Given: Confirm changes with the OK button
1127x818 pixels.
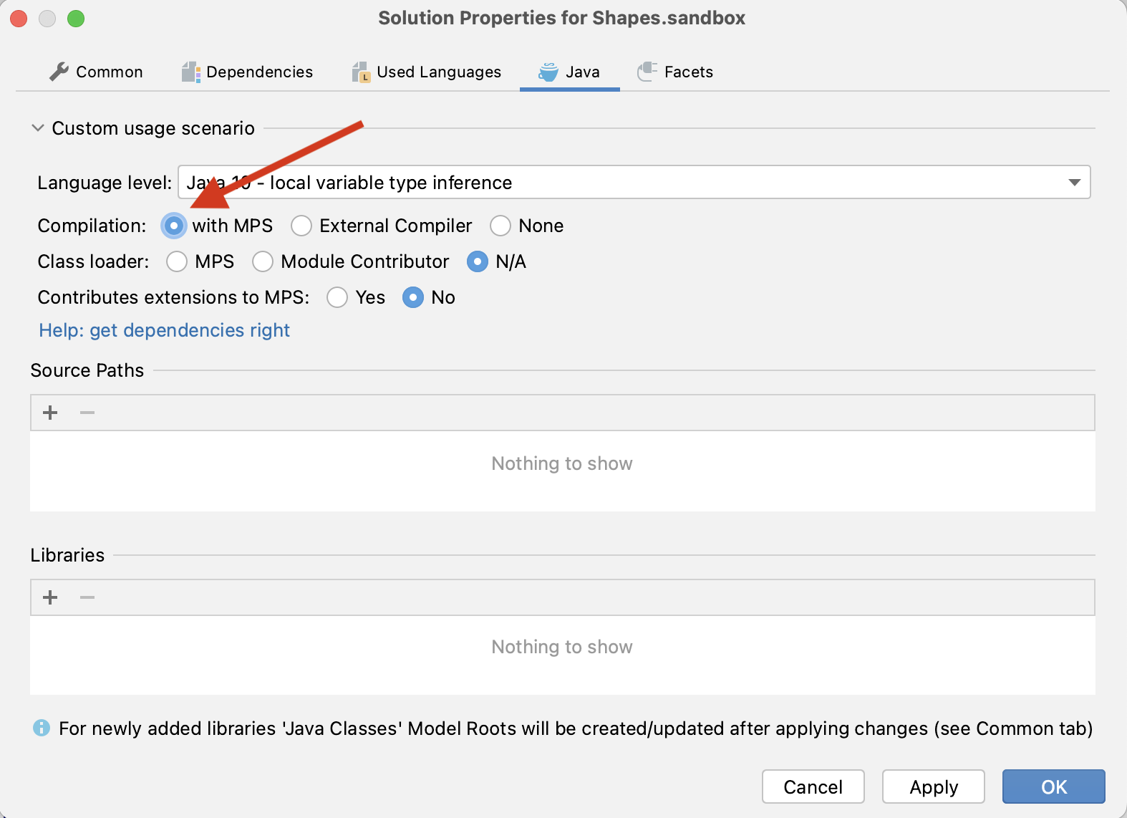Looking at the screenshot, I should click(x=1053, y=786).
